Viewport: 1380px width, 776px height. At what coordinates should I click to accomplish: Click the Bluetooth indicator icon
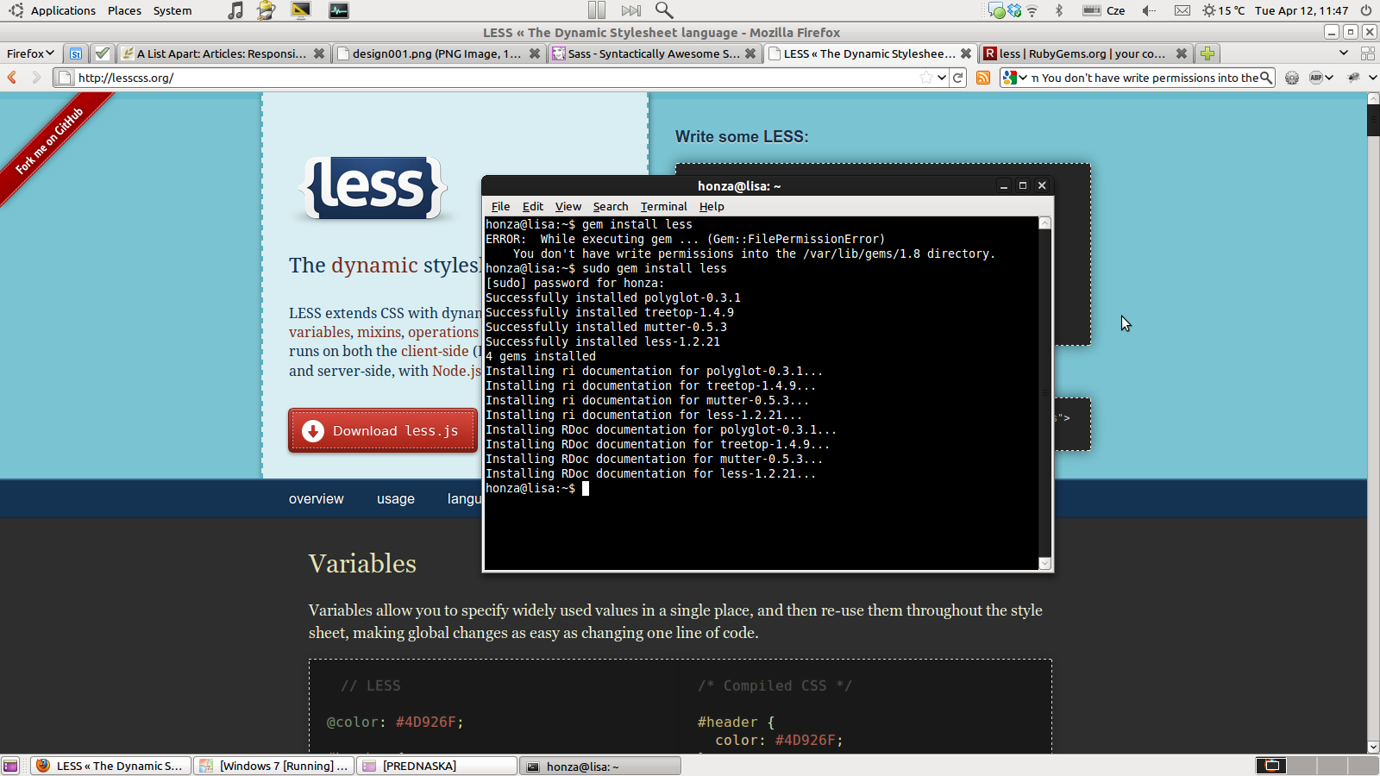tap(1059, 10)
